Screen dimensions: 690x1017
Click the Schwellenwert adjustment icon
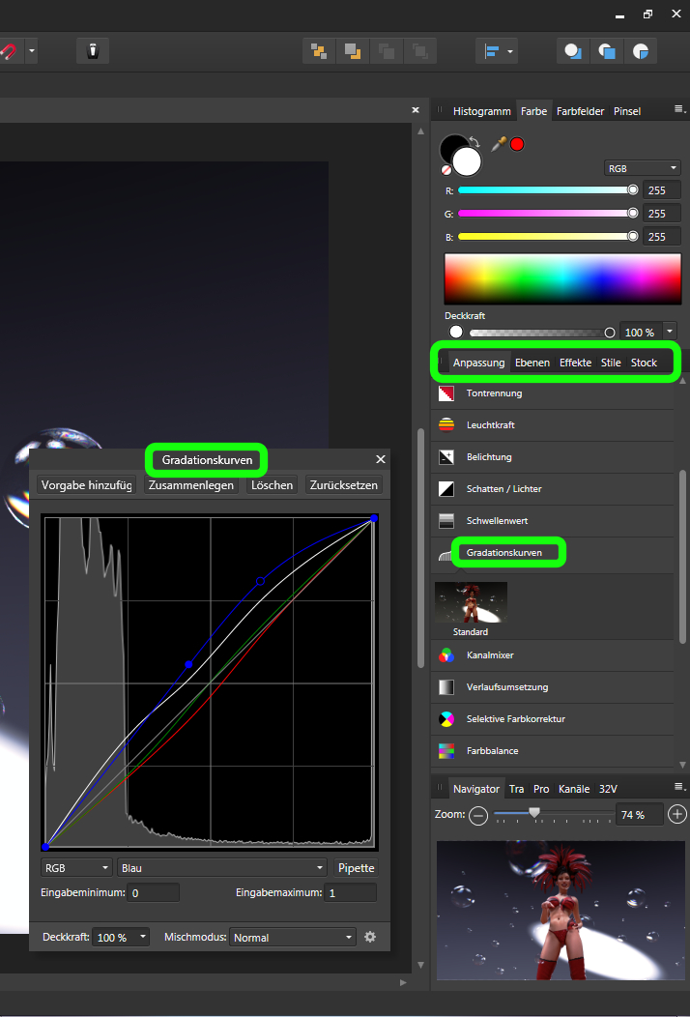point(446,520)
